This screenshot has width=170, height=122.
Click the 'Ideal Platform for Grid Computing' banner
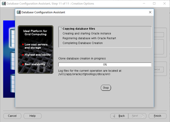click(x=36, y=50)
